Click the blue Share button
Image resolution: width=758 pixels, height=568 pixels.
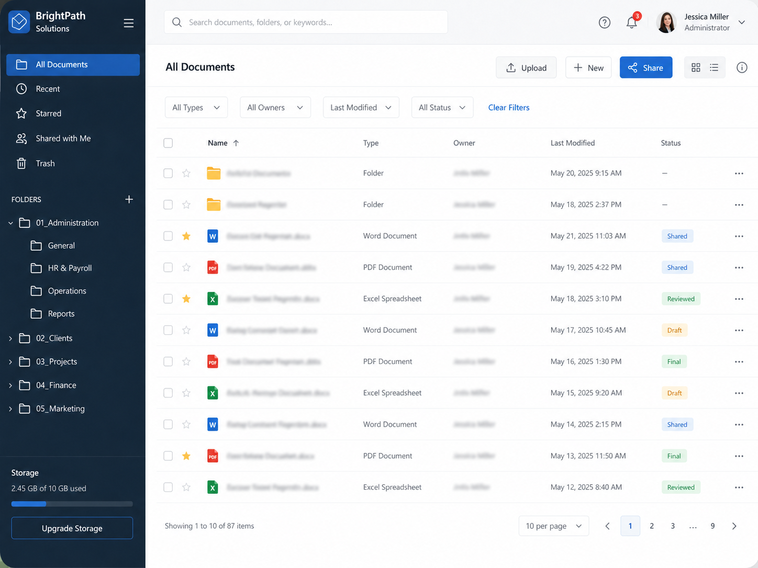[646, 67]
